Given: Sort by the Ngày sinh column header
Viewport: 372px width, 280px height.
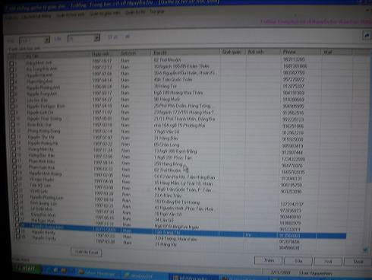Looking at the screenshot, I should tap(105, 54).
